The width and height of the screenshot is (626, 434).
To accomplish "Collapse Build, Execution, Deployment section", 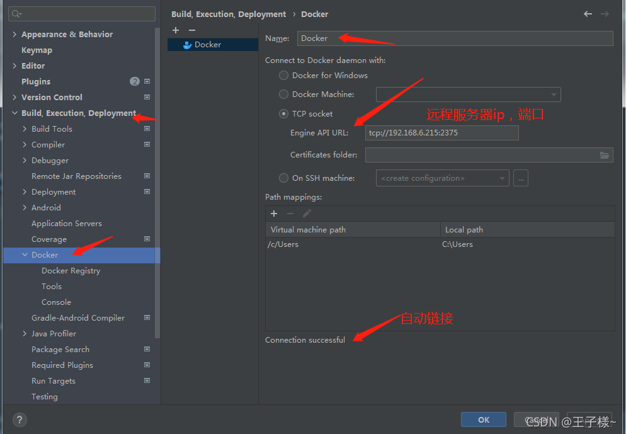I will pos(14,113).
